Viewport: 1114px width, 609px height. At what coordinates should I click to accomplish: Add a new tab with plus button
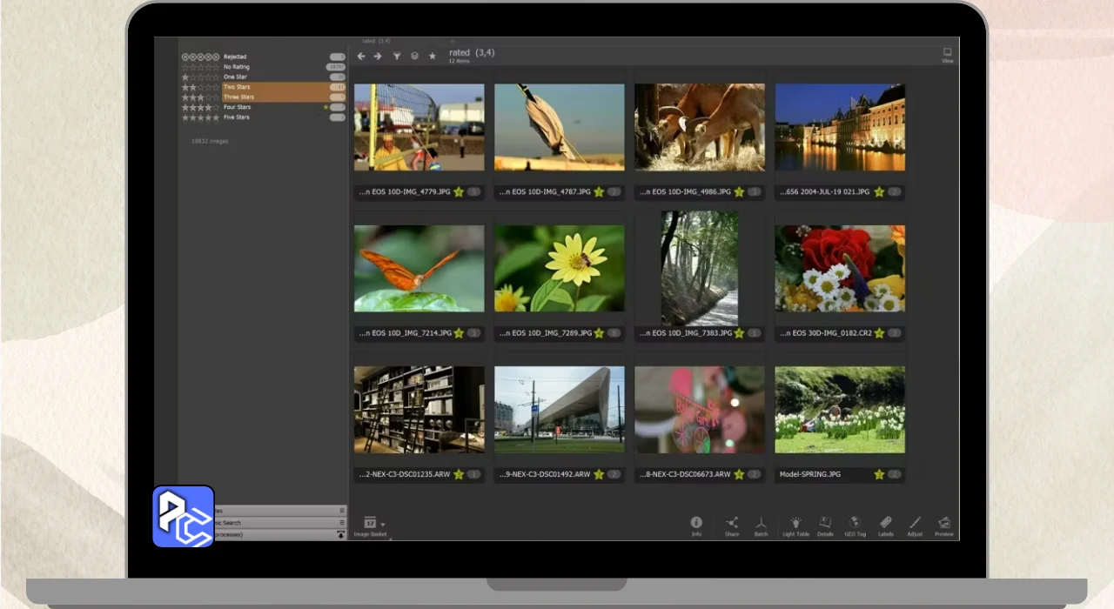(x=453, y=41)
